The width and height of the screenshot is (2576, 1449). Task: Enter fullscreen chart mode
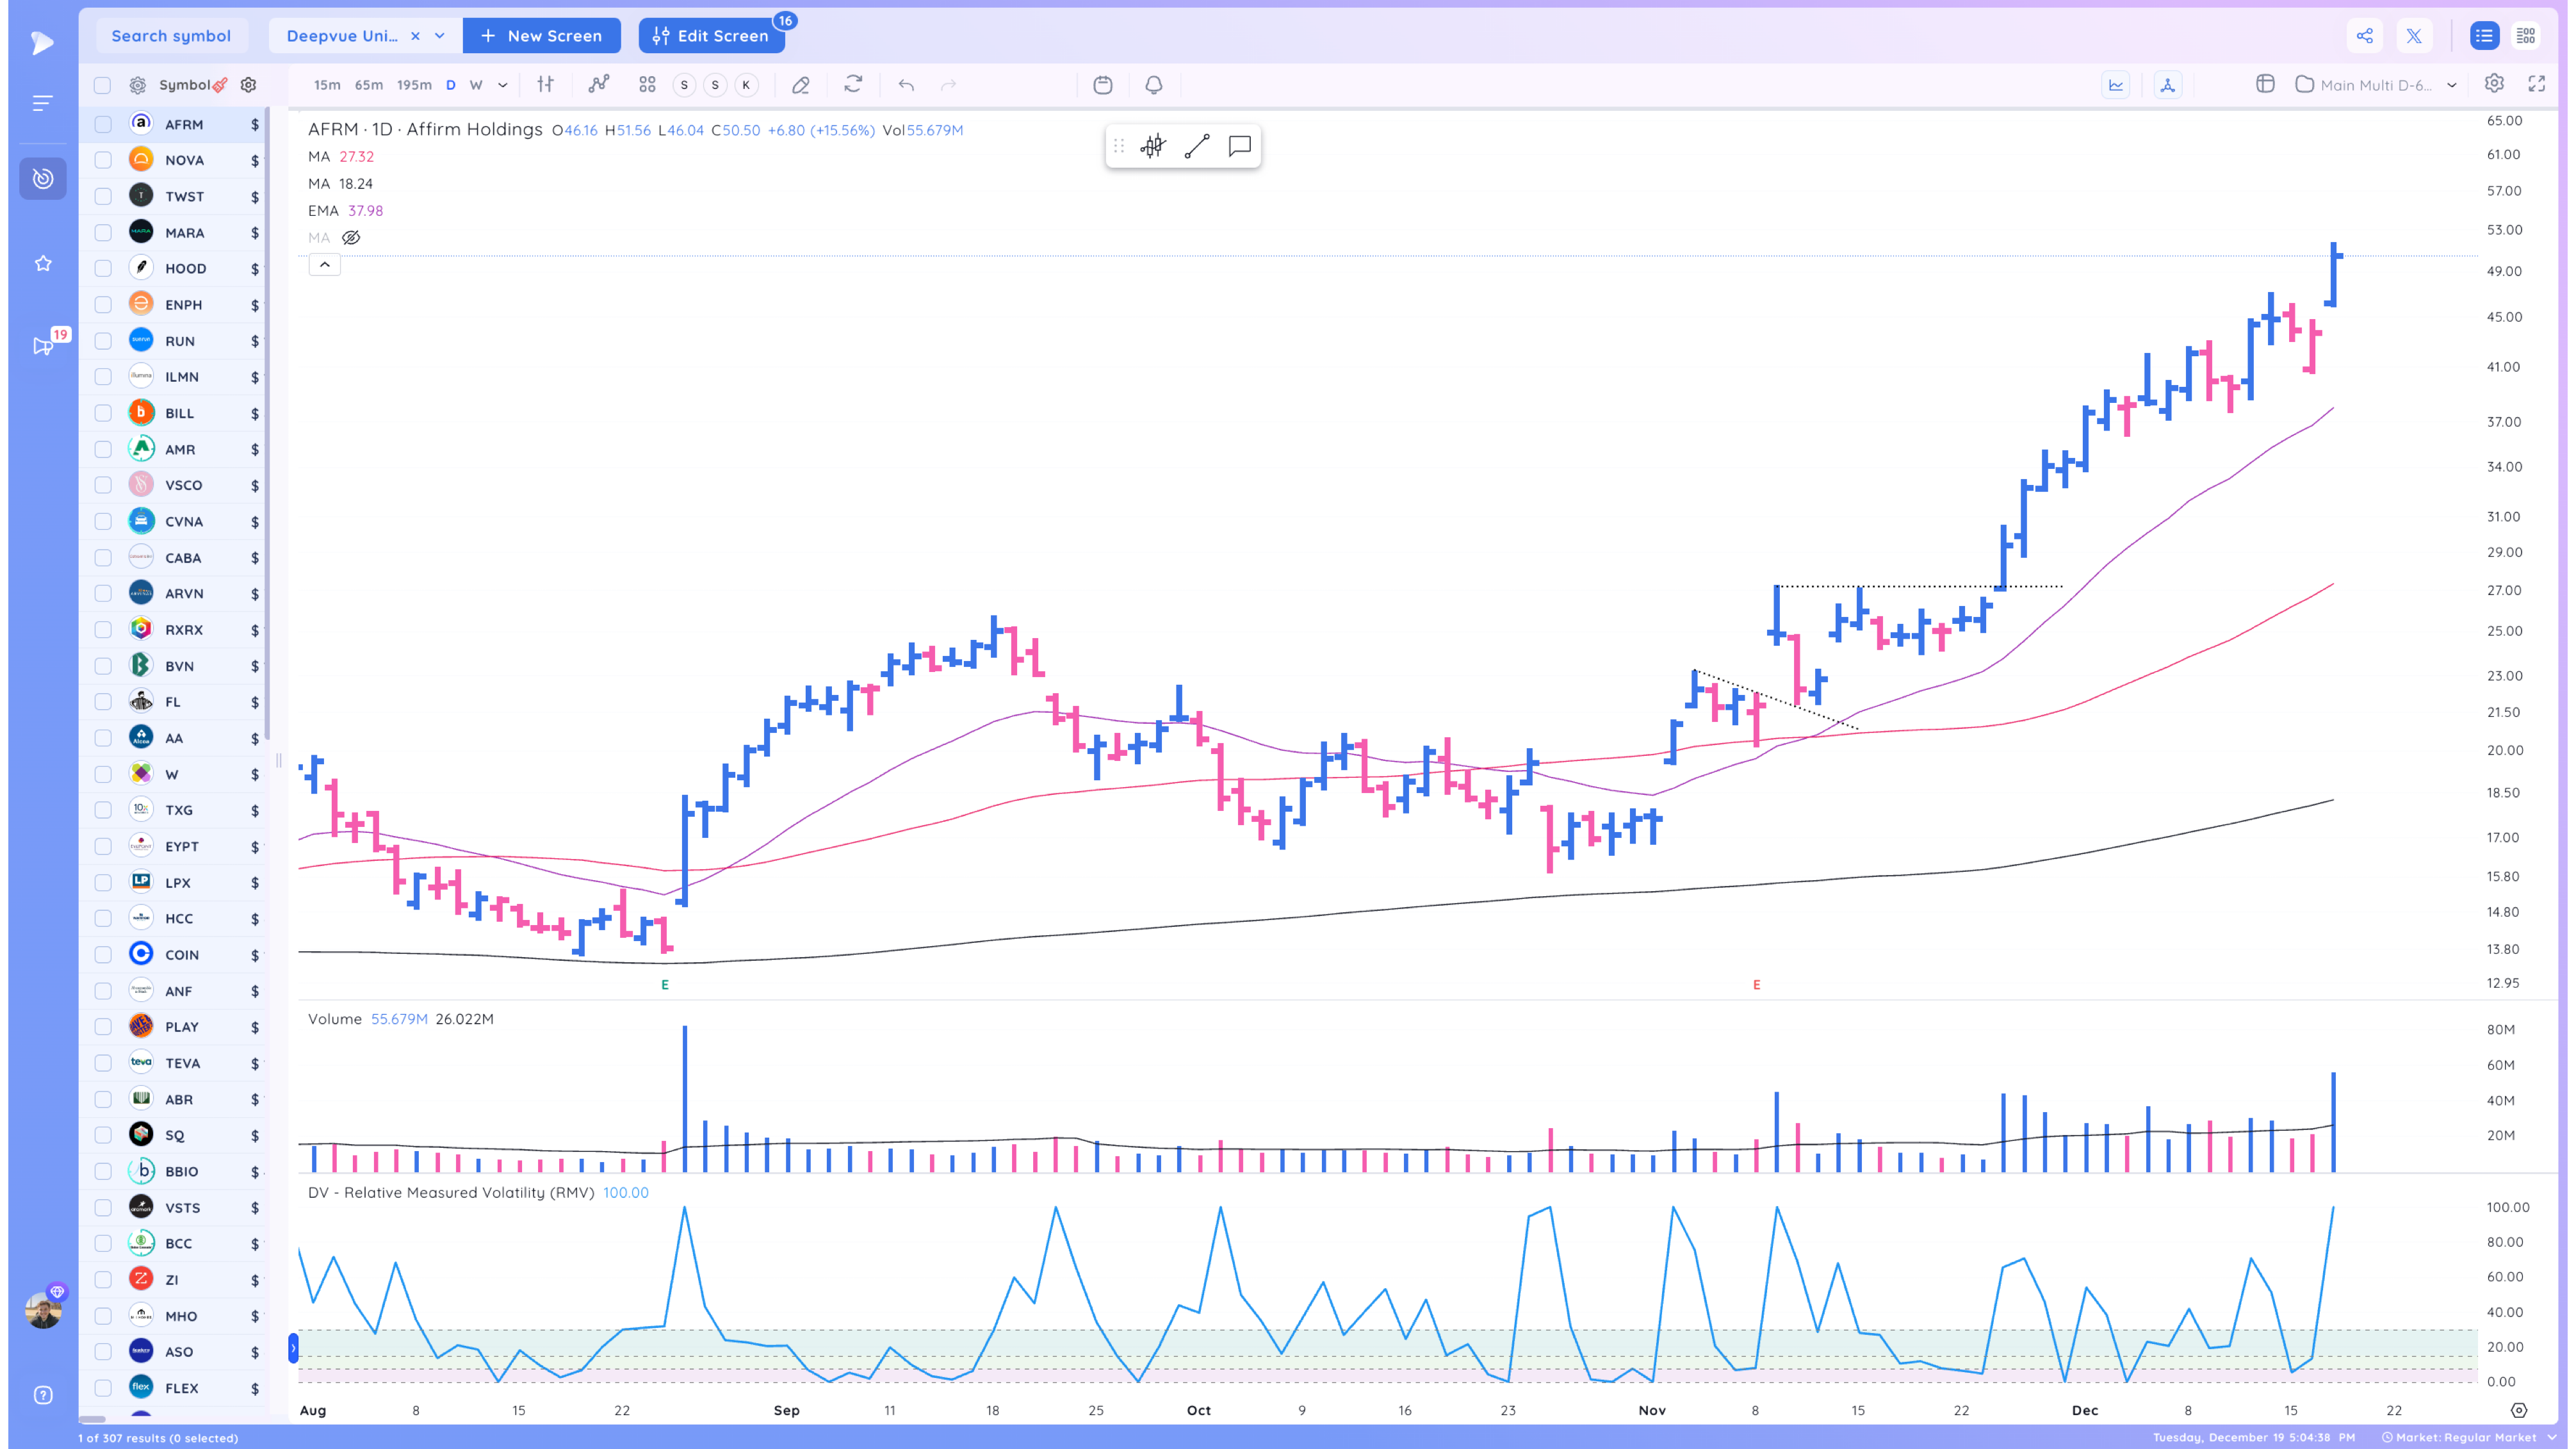click(x=2537, y=84)
